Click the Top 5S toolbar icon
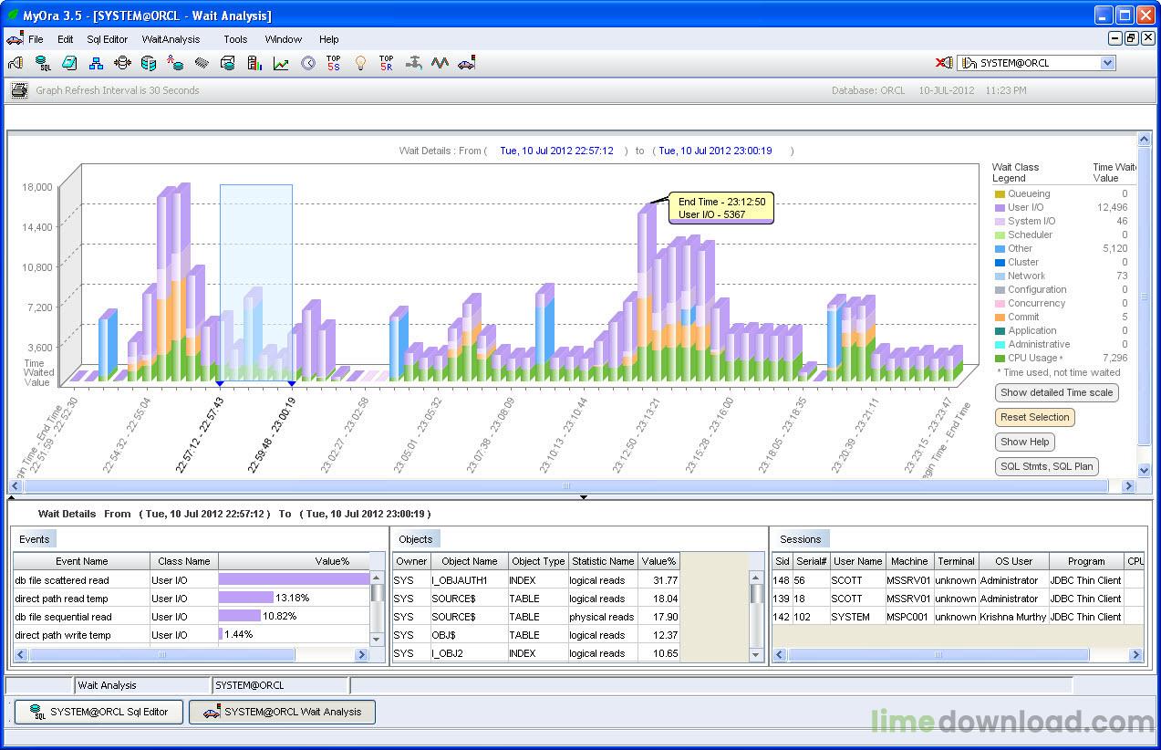This screenshot has height=750, width=1161. [334, 63]
